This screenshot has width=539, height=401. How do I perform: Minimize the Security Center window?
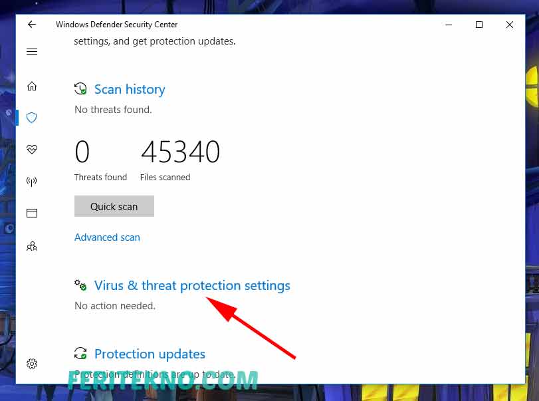click(x=449, y=25)
